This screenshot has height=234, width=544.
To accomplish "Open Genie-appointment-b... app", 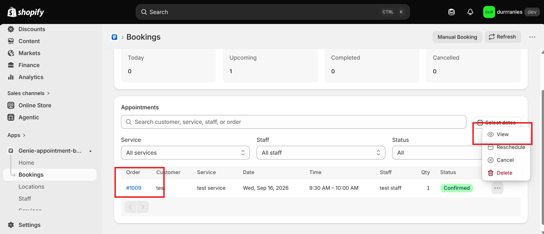I will pos(50,151).
